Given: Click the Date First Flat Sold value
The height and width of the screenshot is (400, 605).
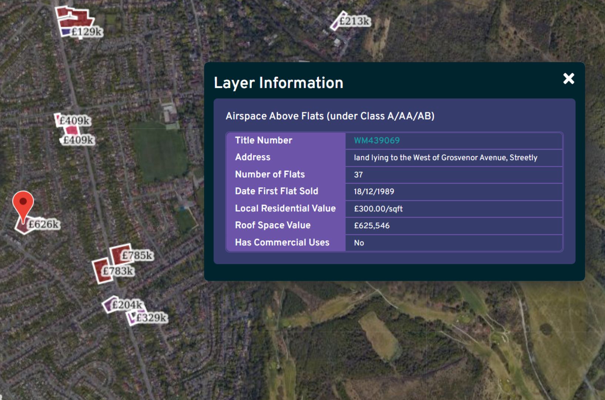Looking at the screenshot, I should click(x=374, y=191).
